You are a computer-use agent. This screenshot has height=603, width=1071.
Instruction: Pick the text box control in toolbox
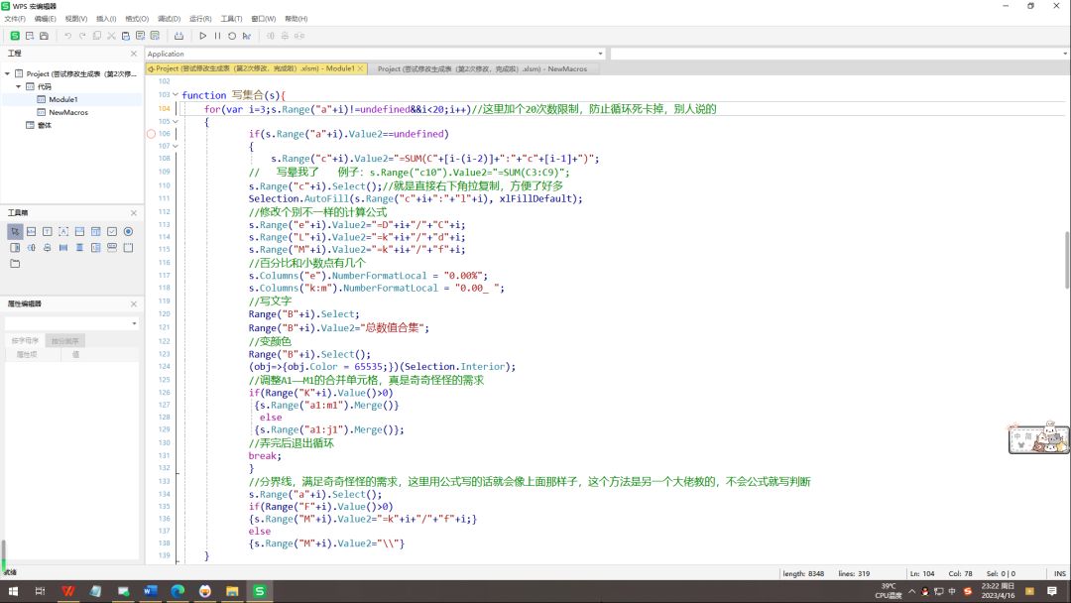point(47,231)
